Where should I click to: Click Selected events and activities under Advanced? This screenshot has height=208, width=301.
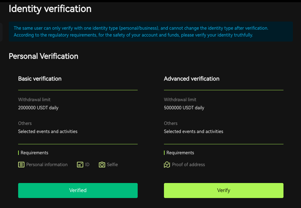(193, 131)
